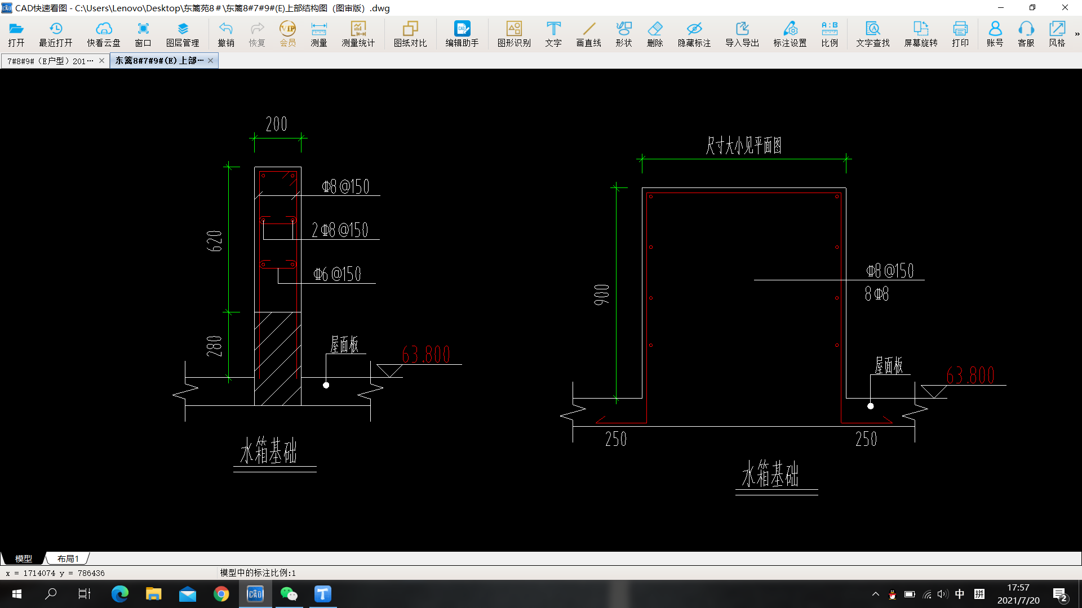Expand the toolbar overflow chevron
Screen dimensions: 1082x608
1077,34
